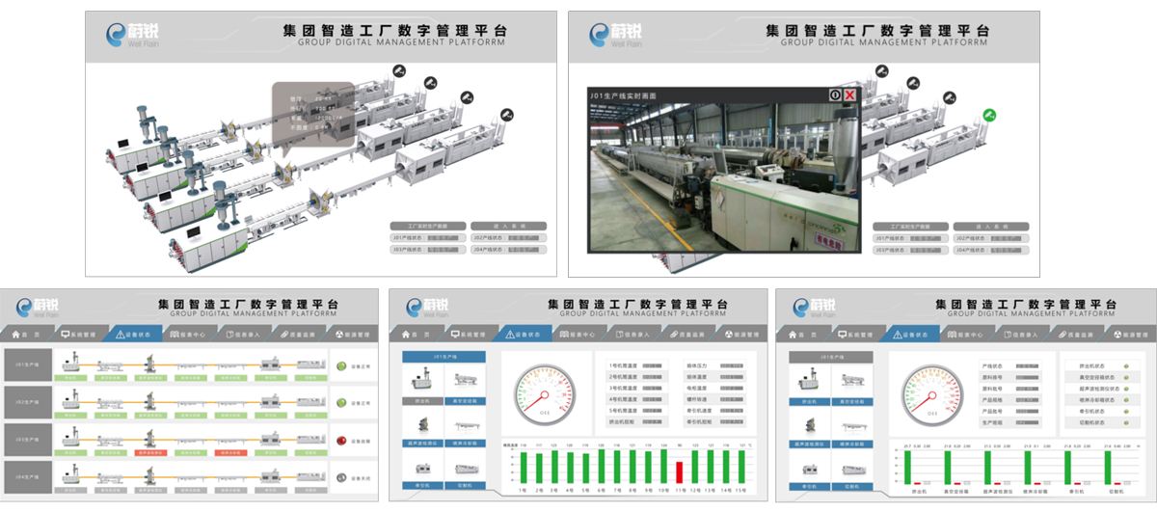Select 切割机 thumbnail in the machine status panel
The width and height of the screenshot is (1157, 512).
pyautogui.click(x=851, y=472)
